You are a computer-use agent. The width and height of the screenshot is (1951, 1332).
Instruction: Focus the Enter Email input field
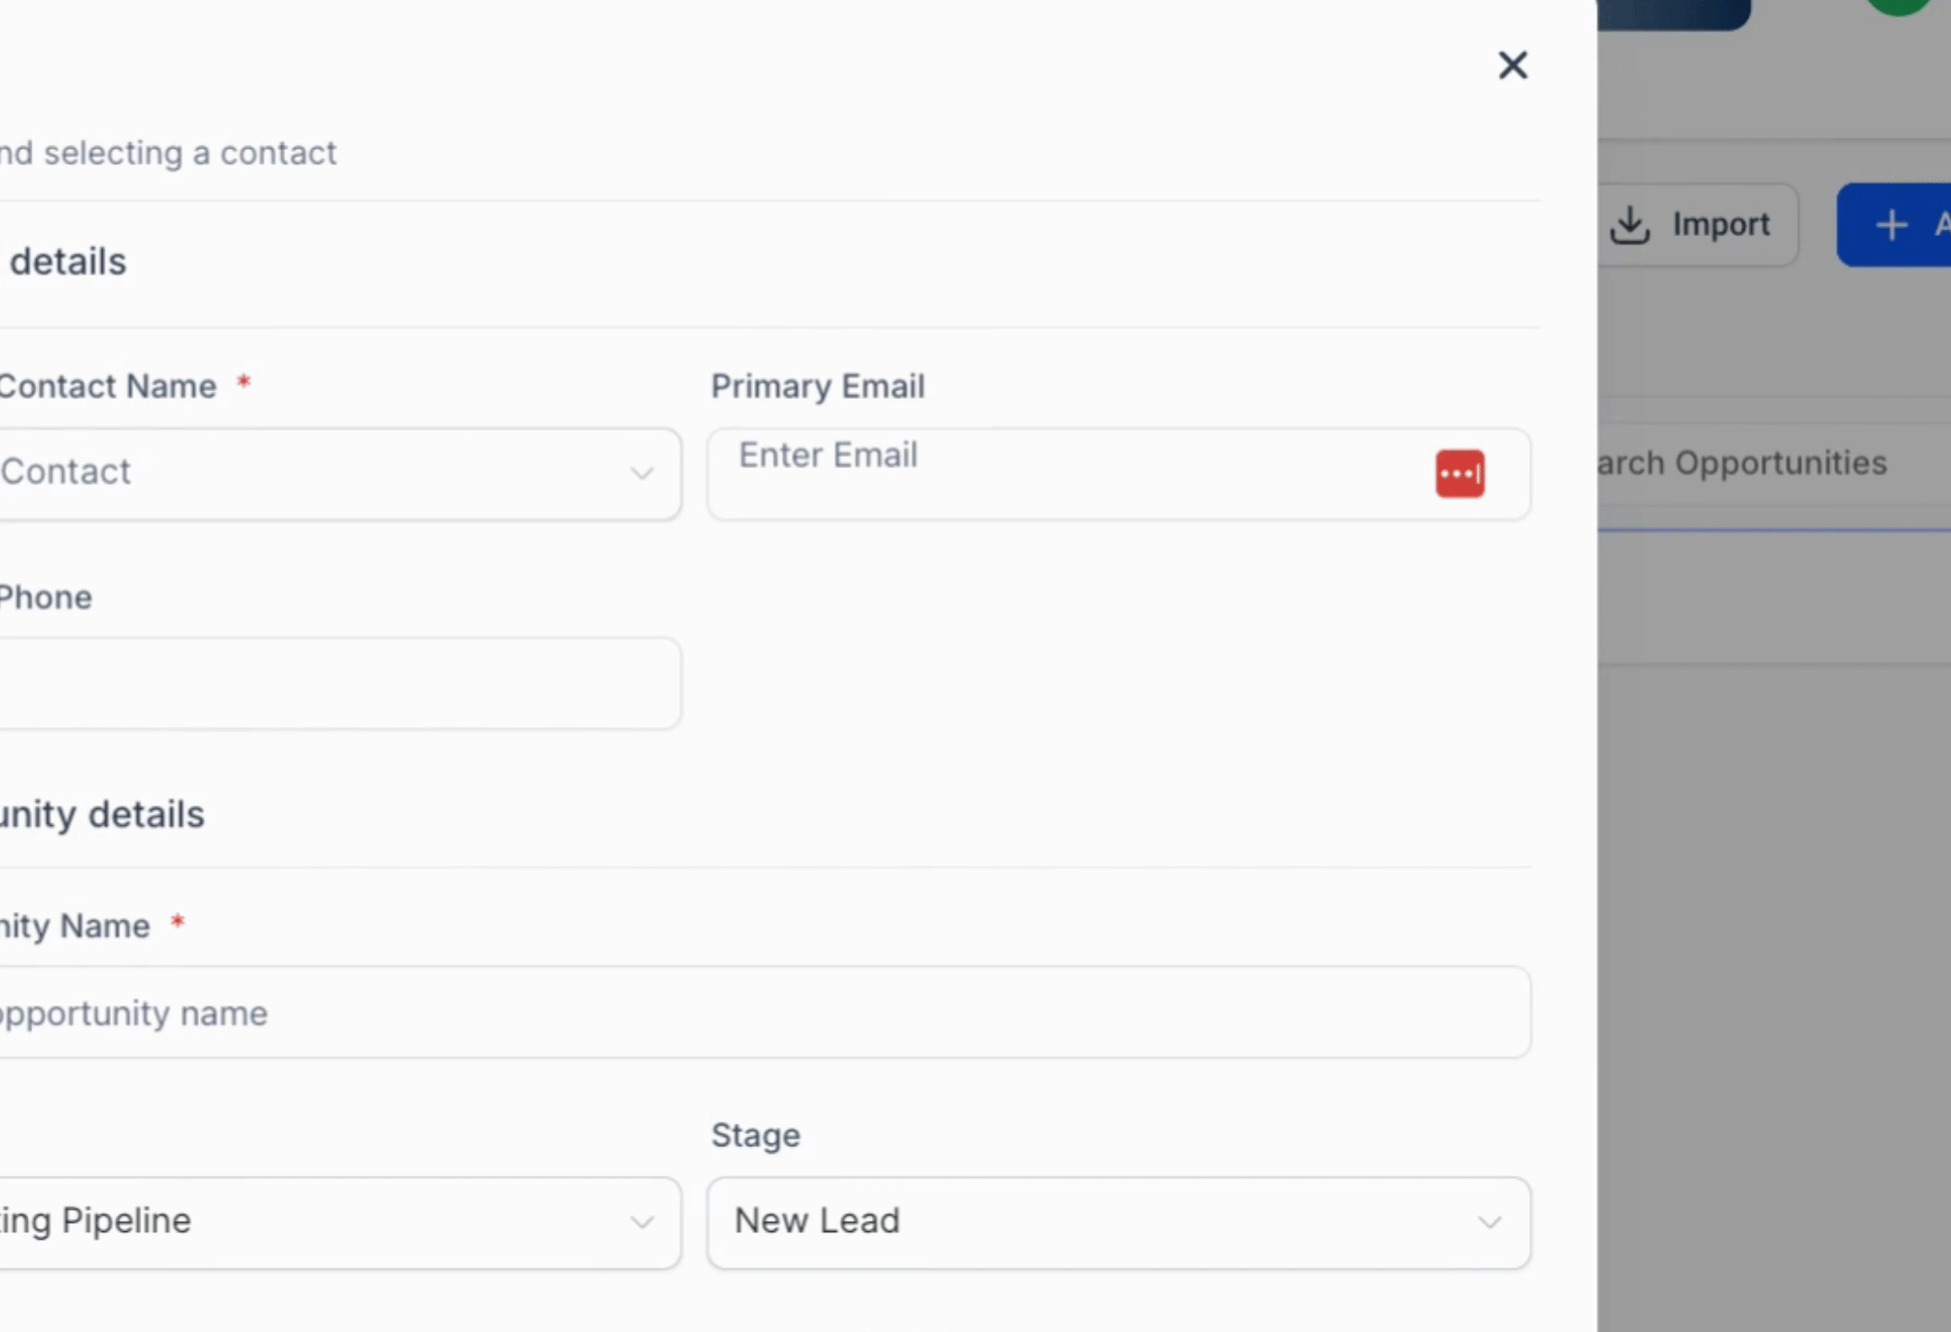pyautogui.click(x=1064, y=474)
